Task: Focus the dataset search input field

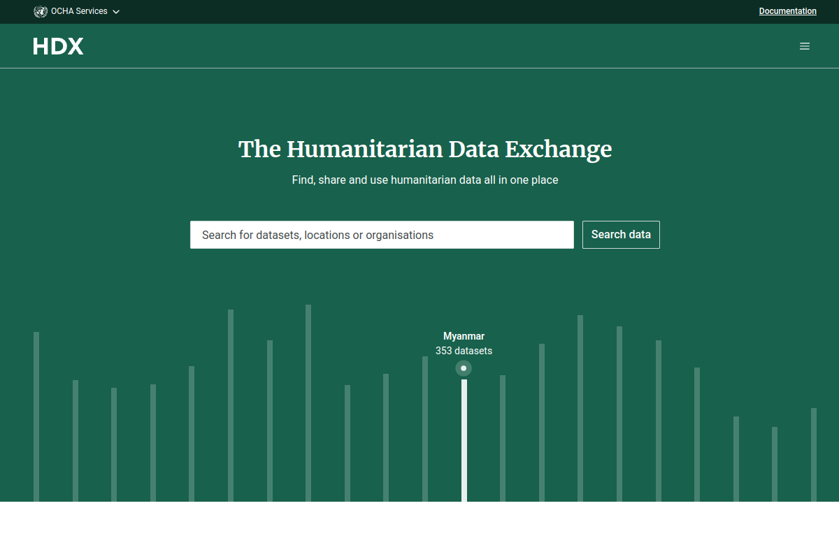Action: 382,235
